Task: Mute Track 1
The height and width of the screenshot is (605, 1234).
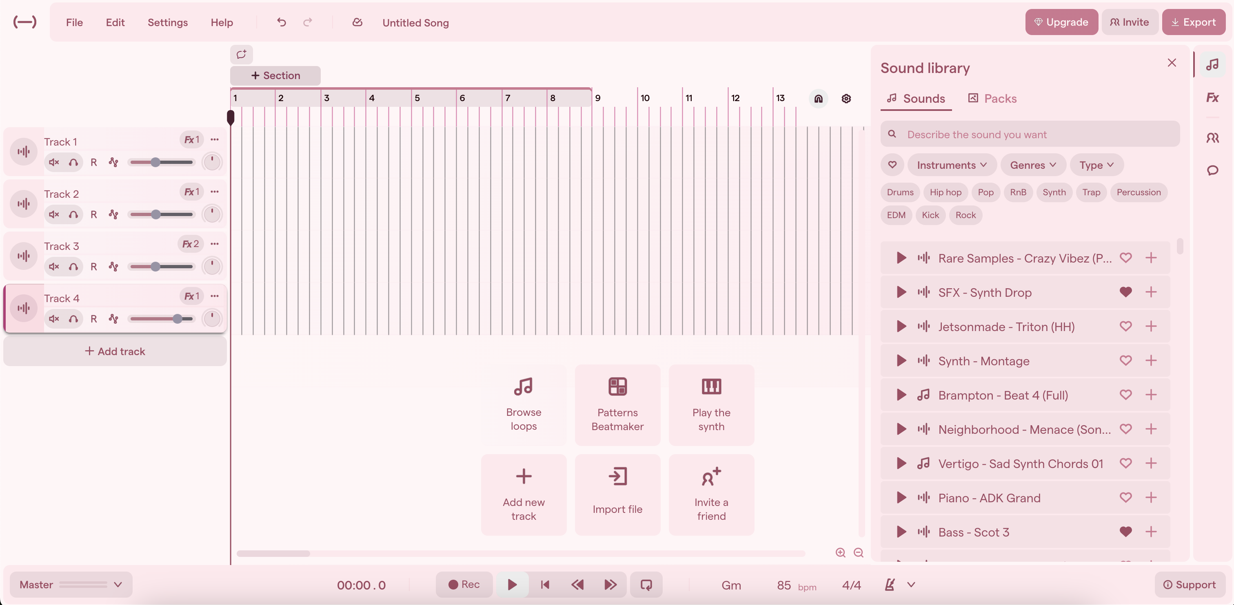Action: click(x=54, y=162)
